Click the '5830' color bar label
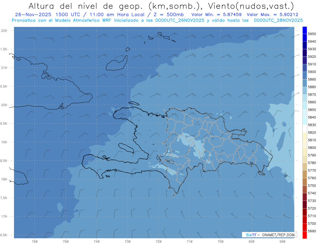Viewport: 317px width, 245px height. click(312, 125)
